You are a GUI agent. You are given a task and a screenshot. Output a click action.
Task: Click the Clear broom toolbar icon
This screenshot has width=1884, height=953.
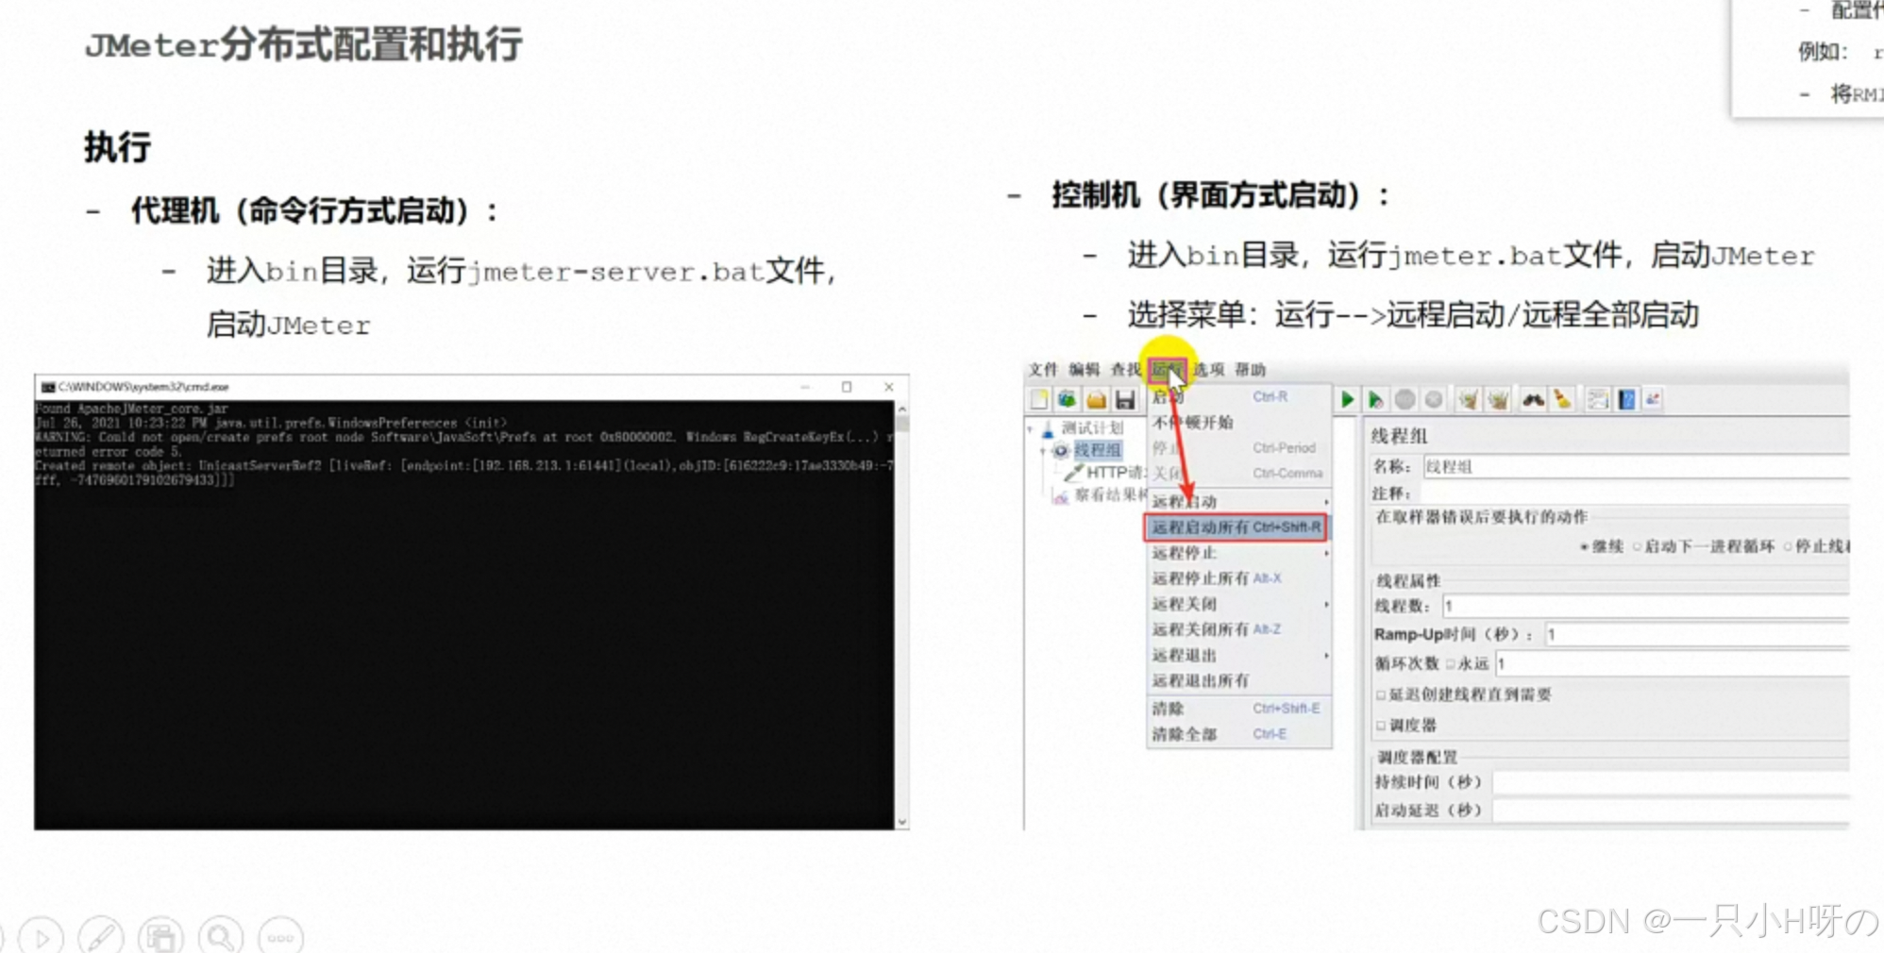click(1469, 400)
